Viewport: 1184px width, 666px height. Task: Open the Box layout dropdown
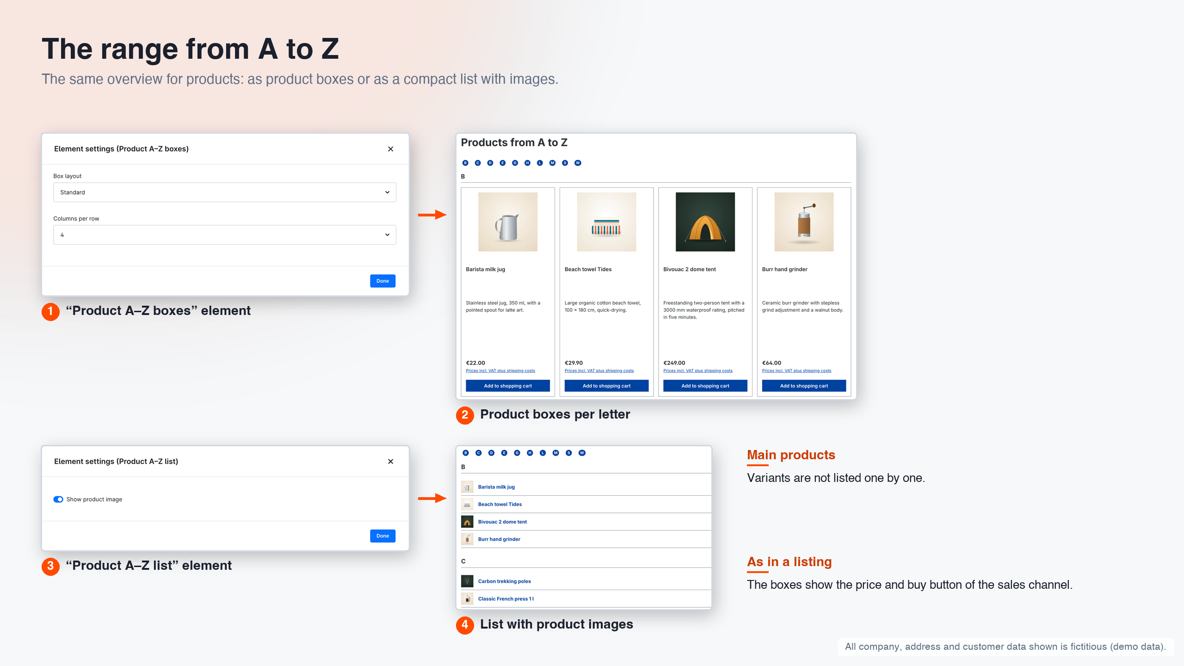pos(225,192)
